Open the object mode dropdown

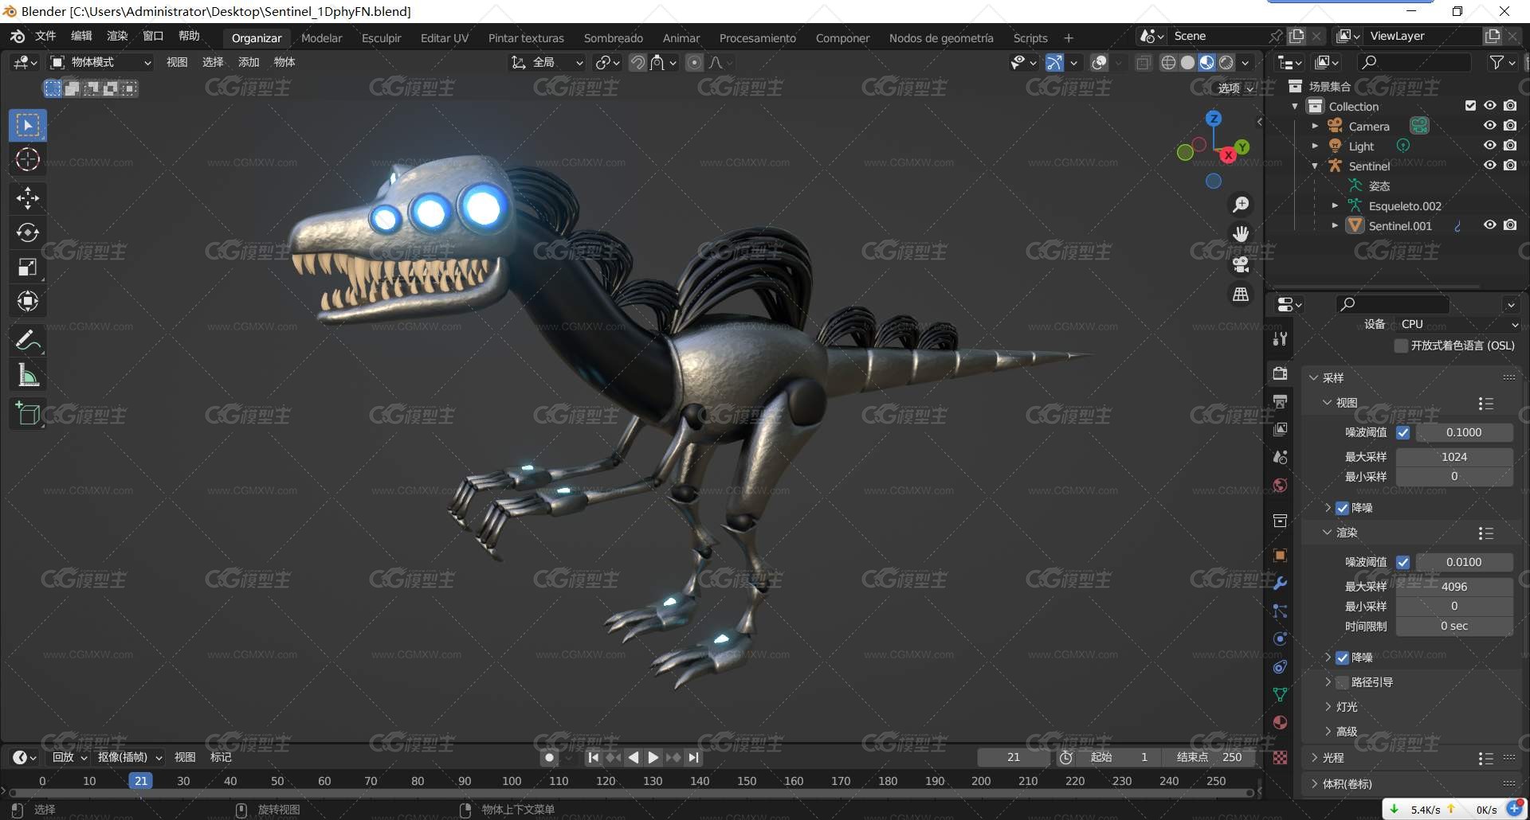tap(100, 62)
